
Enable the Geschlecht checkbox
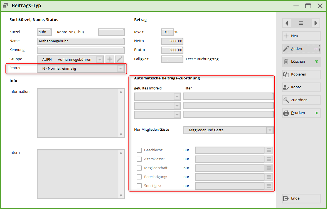coord(139,150)
